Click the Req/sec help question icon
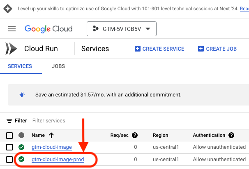The height and width of the screenshot is (169, 249). [134, 135]
